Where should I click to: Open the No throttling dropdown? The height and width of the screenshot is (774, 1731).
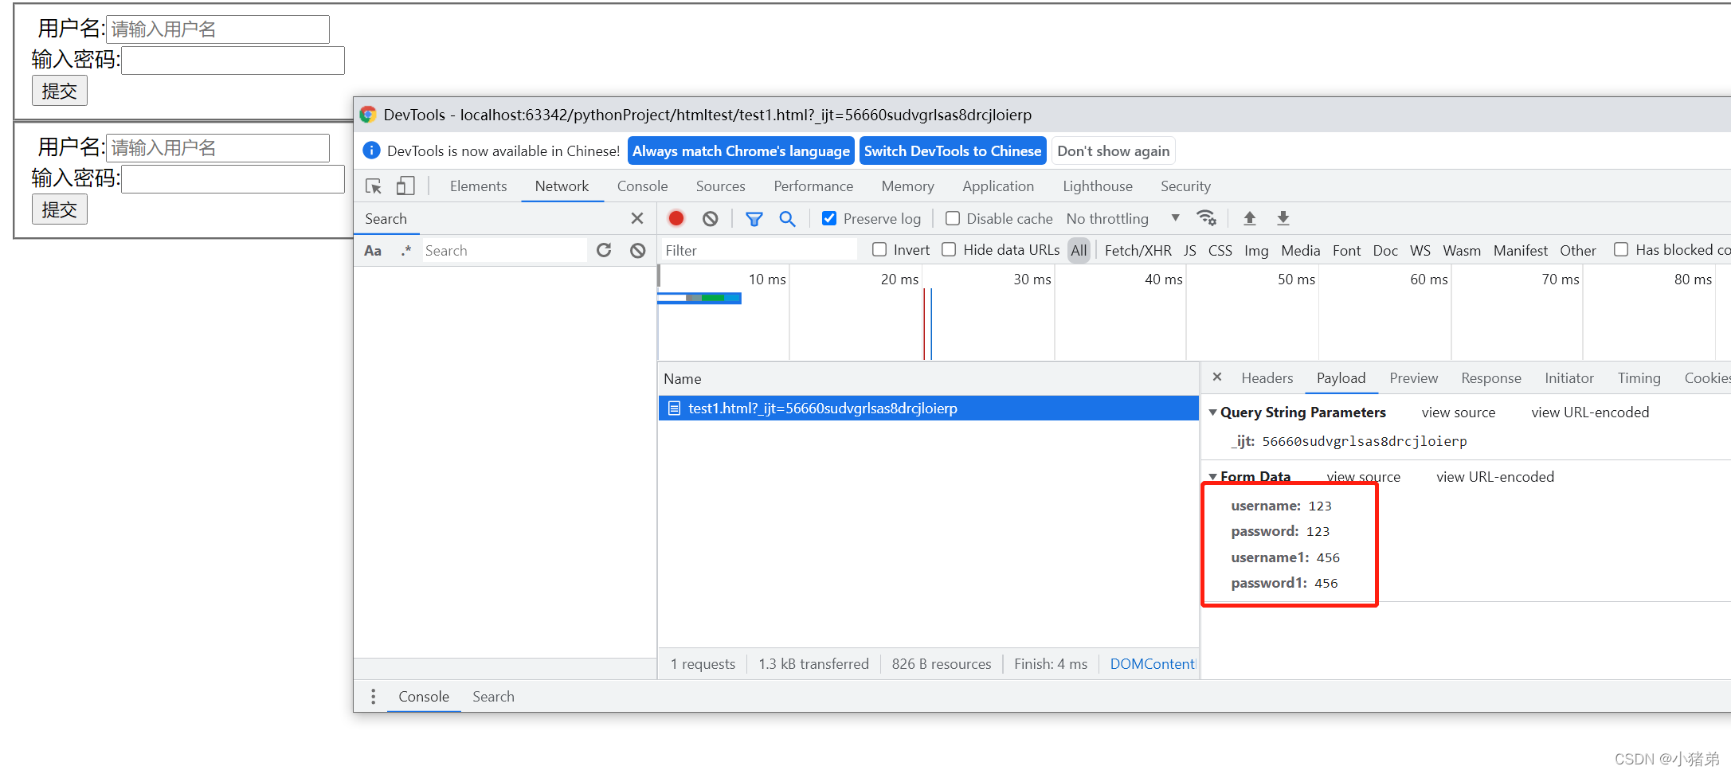point(1123,218)
